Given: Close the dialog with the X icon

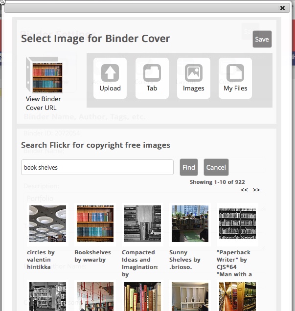Looking at the screenshot, I should [282, 8].
